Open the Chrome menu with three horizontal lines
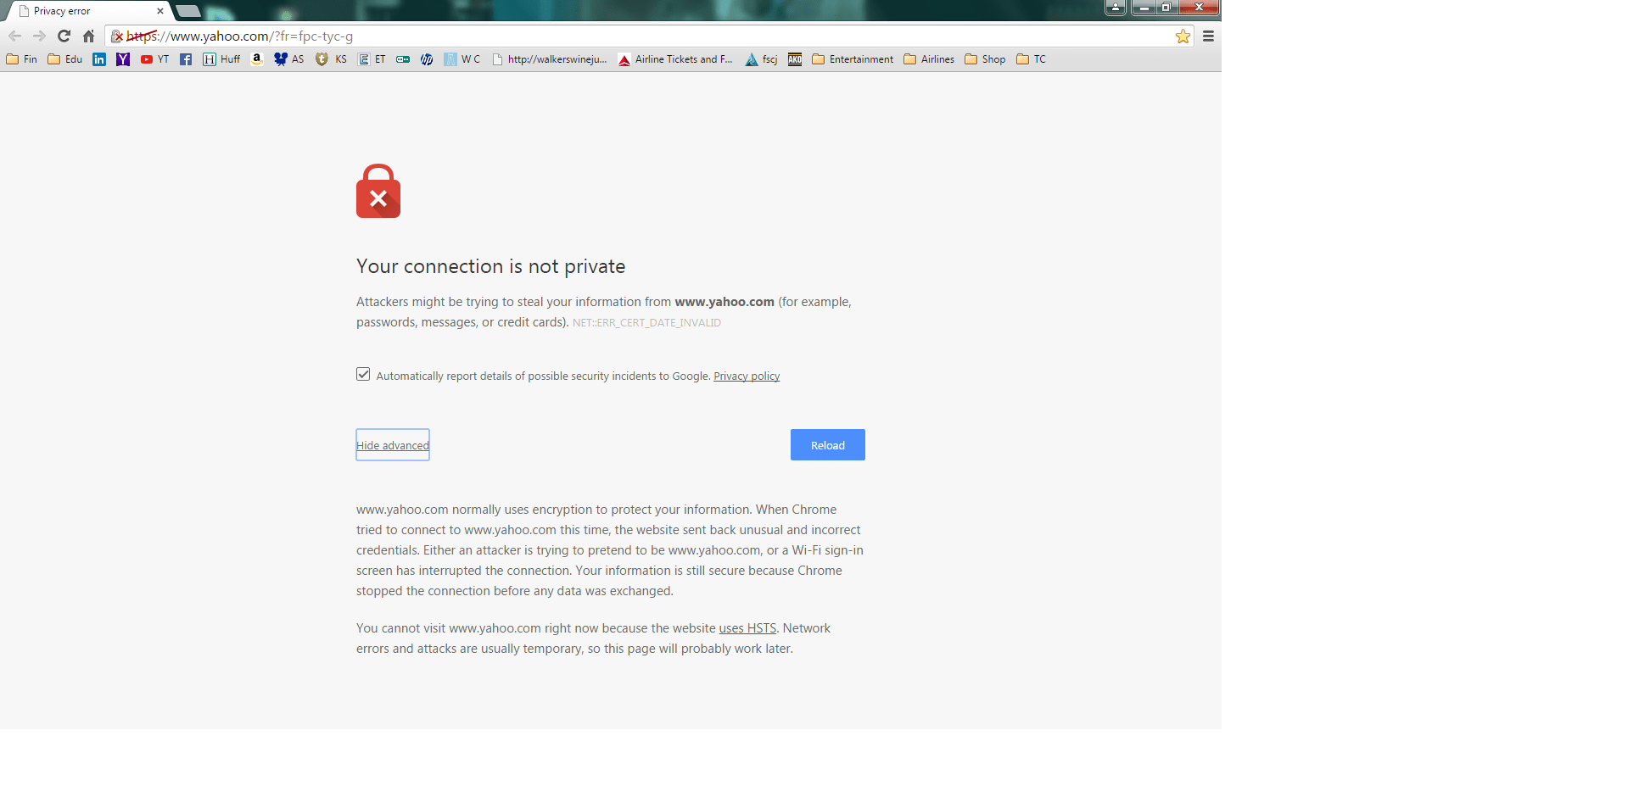Screen dimensions: 1628x786 point(1208,36)
